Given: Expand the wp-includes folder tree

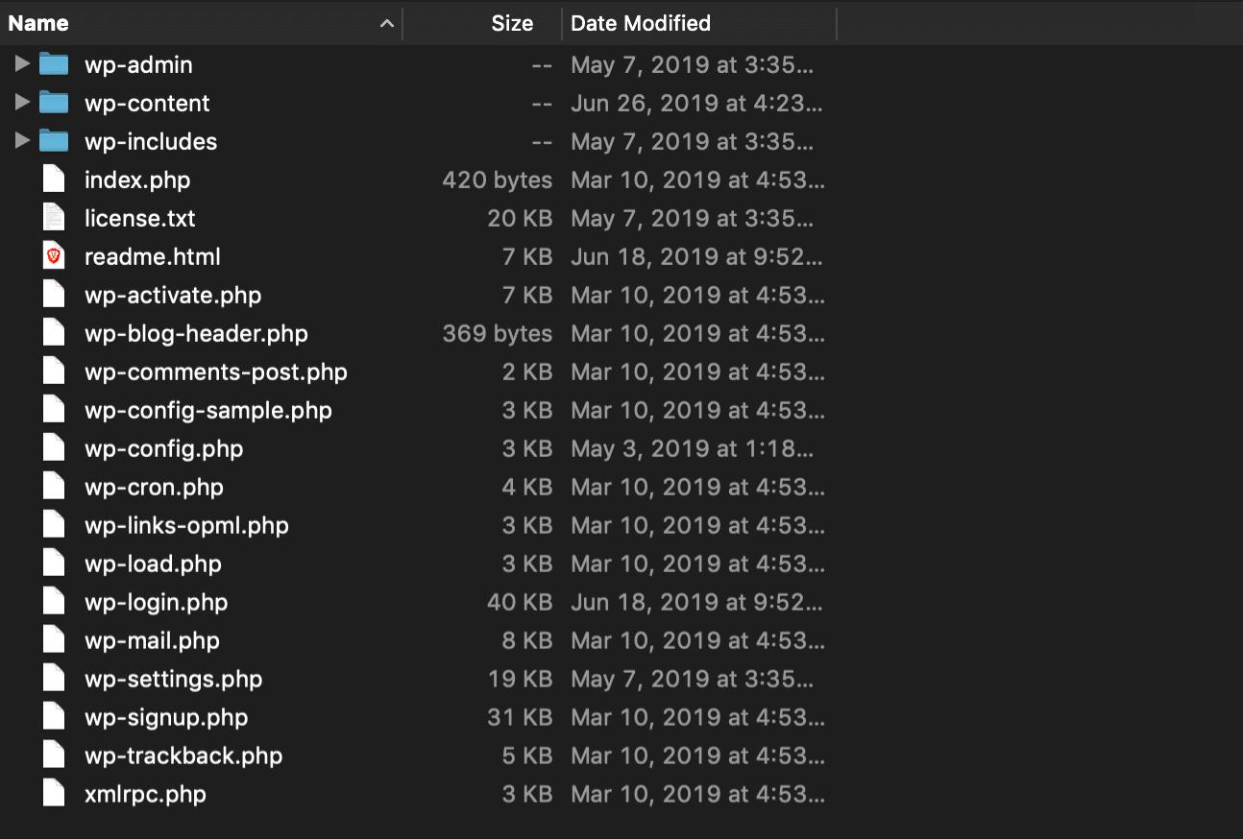Looking at the screenshot, I should (x=21, y=141).
